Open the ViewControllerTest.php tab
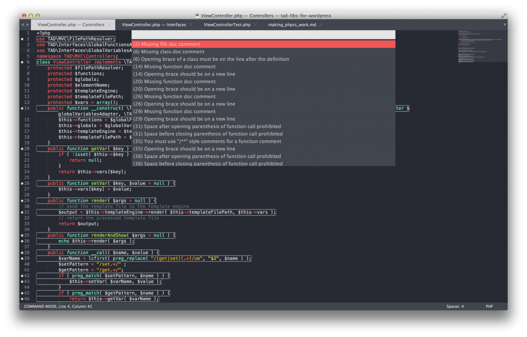Viewport: 527px width, 337px height. click(x=227, y=25)
